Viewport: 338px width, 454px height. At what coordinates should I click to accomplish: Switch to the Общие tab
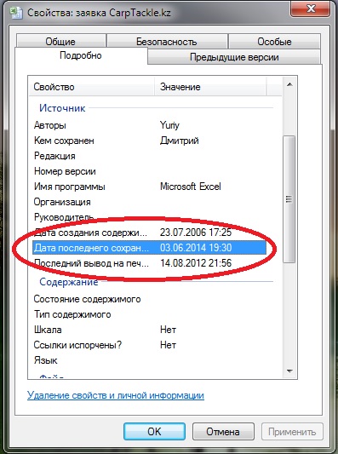60,41
